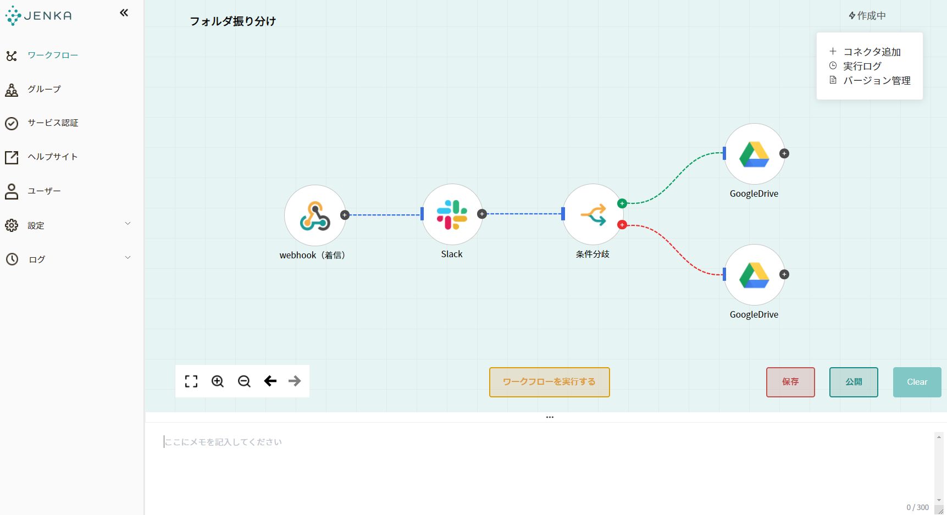Undo with the left arrow icon
Image resolution: width=947 pixels, height=515 pixels.
[270, 381]
